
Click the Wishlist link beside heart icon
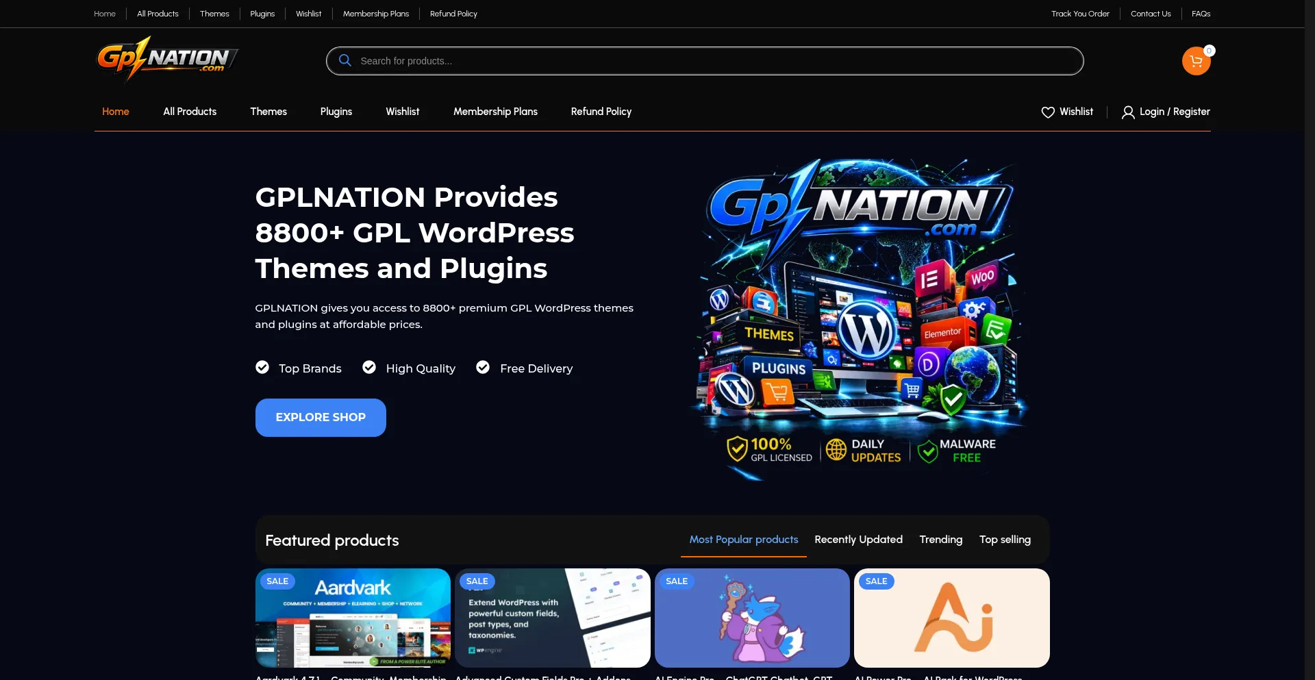coord(1076,112)
